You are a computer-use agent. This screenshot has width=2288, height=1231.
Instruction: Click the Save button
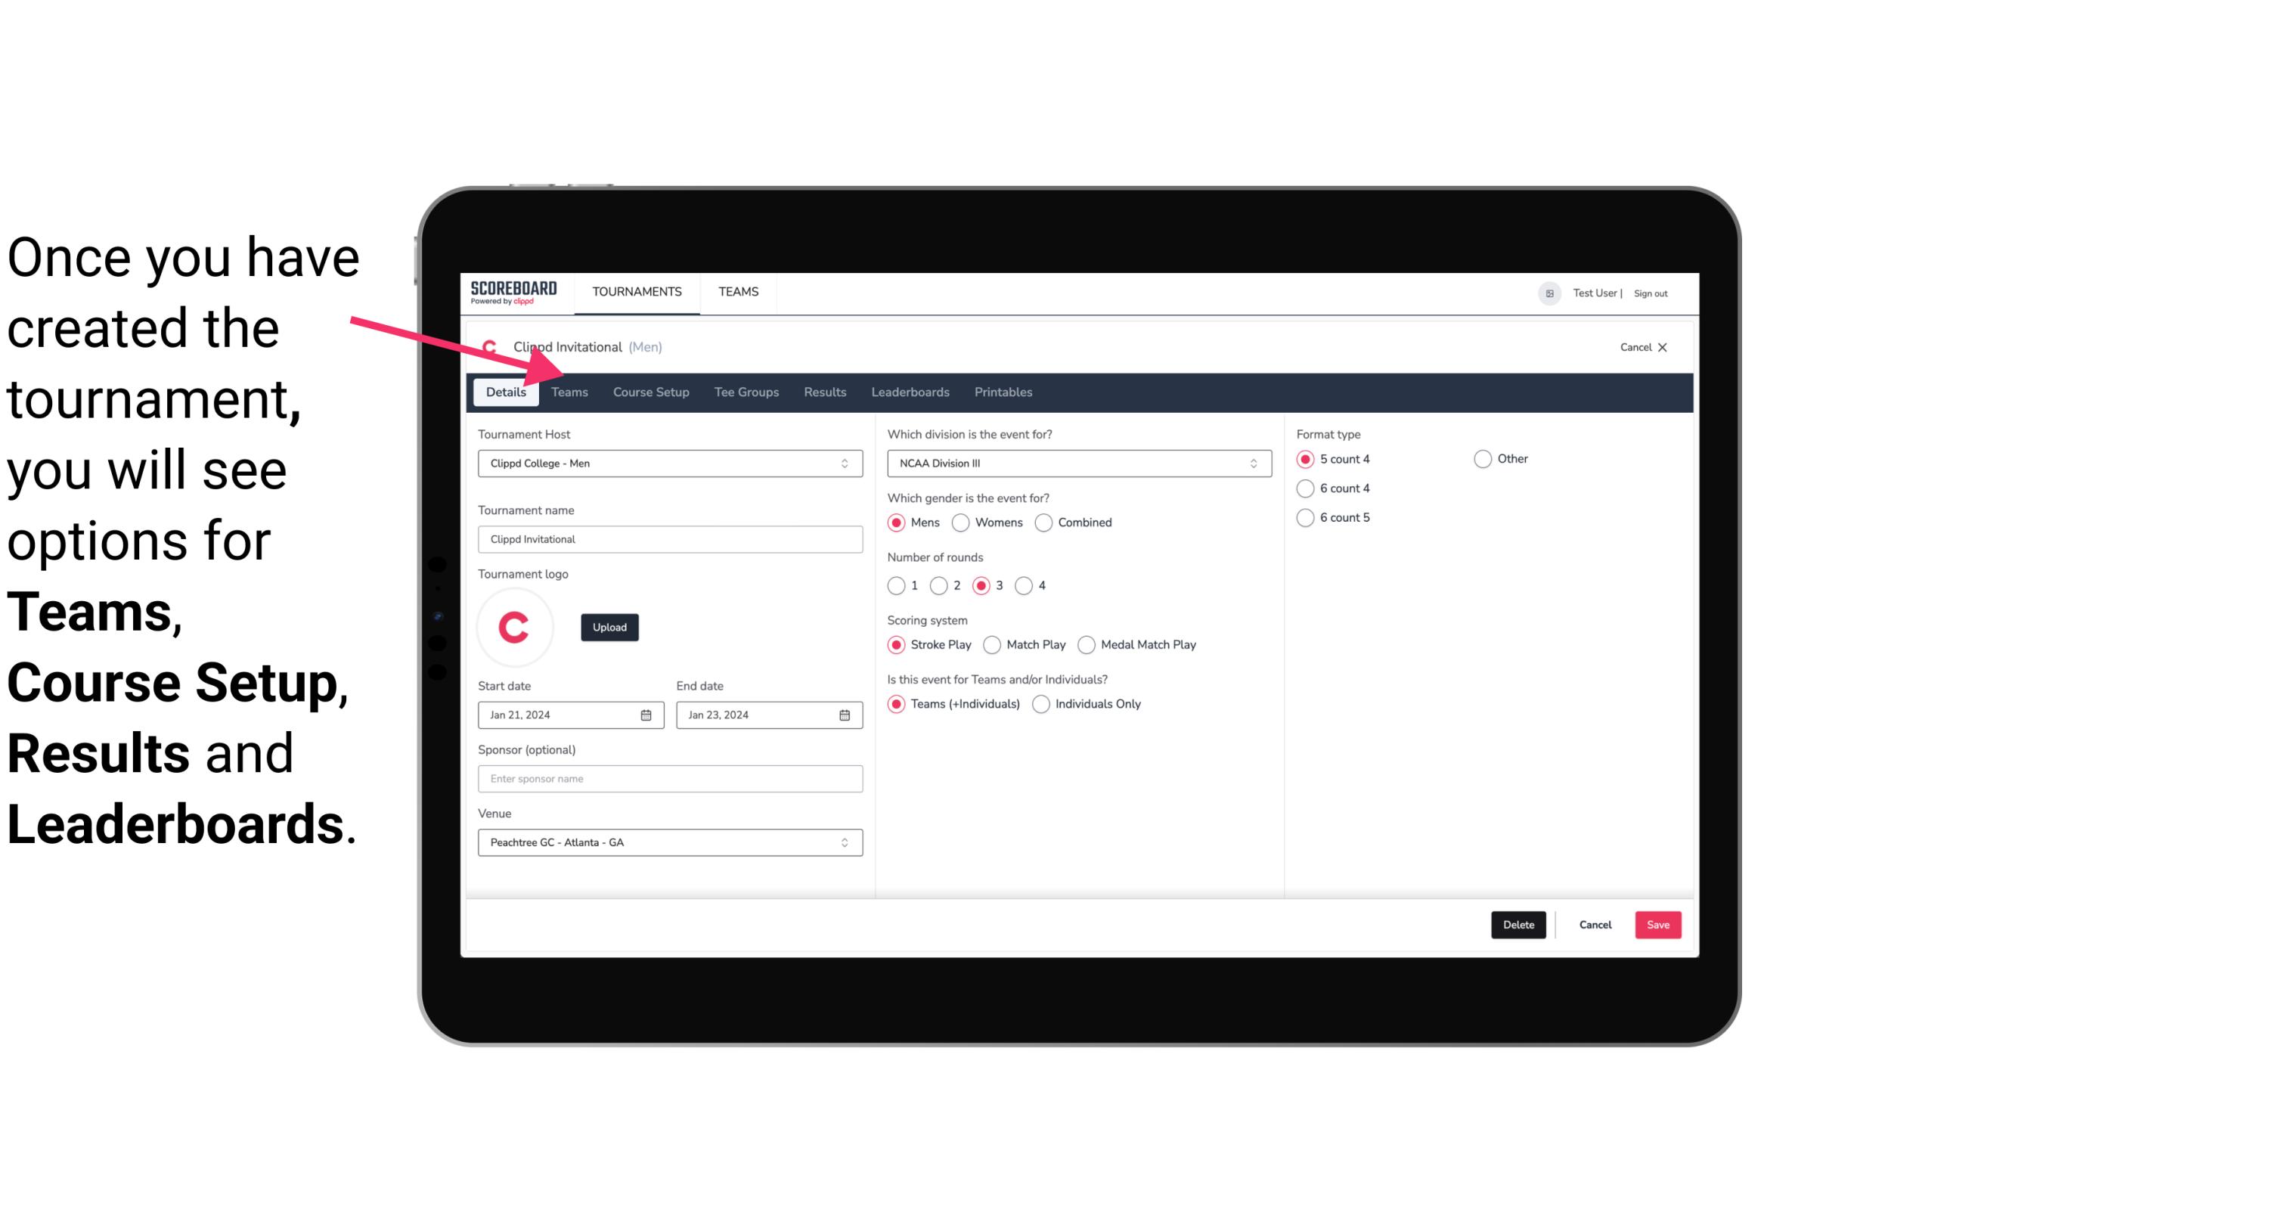tap(1657, 925)
